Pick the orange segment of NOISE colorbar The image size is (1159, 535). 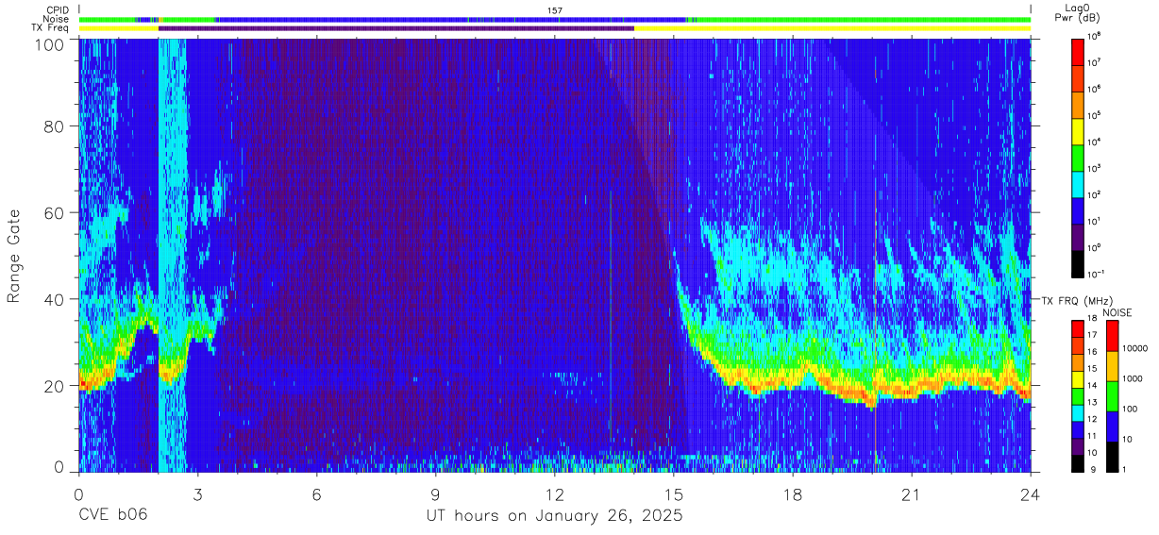point(1113,366)
